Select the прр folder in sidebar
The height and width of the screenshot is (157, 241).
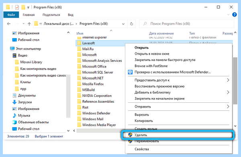(23, 89)
